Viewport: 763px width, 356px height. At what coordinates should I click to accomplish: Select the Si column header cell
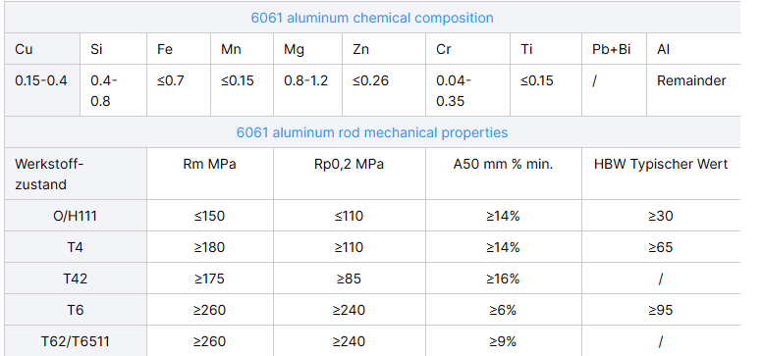(x=113, y=49)
